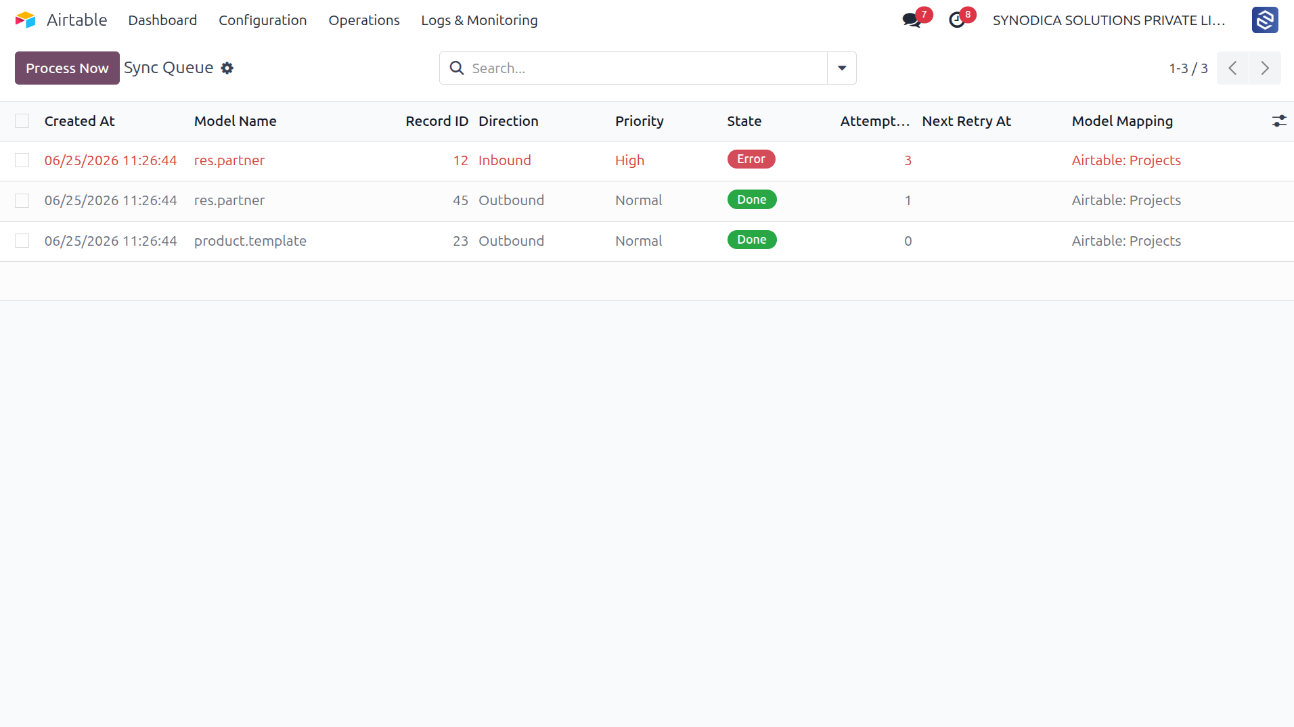1294x727 pixels.
Task: Open the activities clock icon
Action: 957,20
